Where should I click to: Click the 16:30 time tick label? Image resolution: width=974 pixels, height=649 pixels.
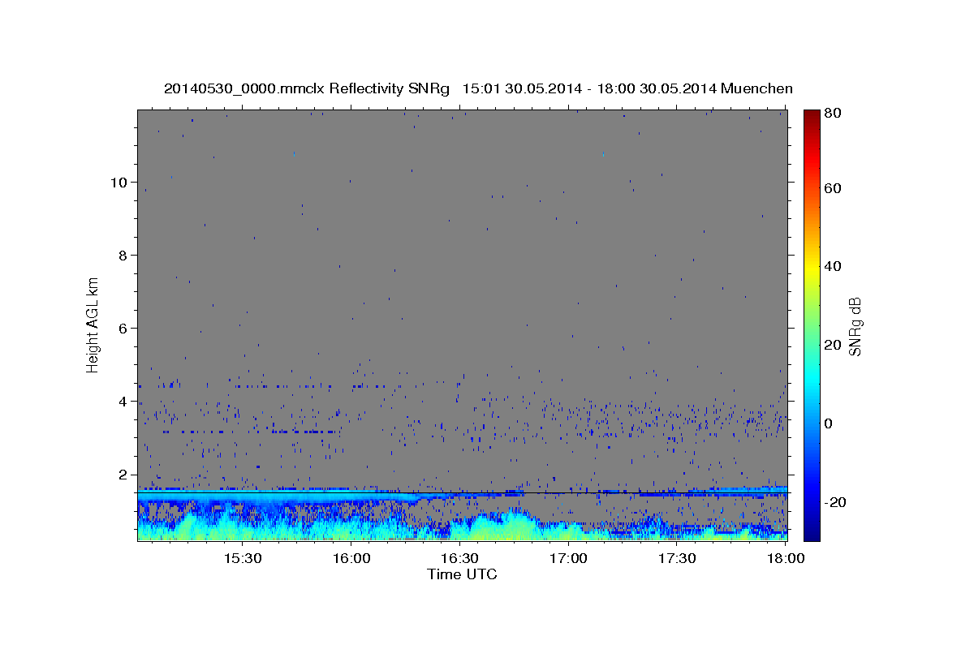click(460, 559)
